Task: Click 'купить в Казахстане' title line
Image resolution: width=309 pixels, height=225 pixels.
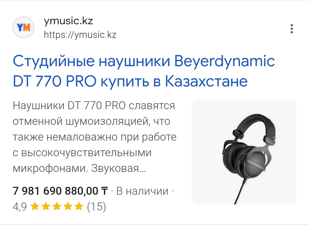Action: [174, 81]
